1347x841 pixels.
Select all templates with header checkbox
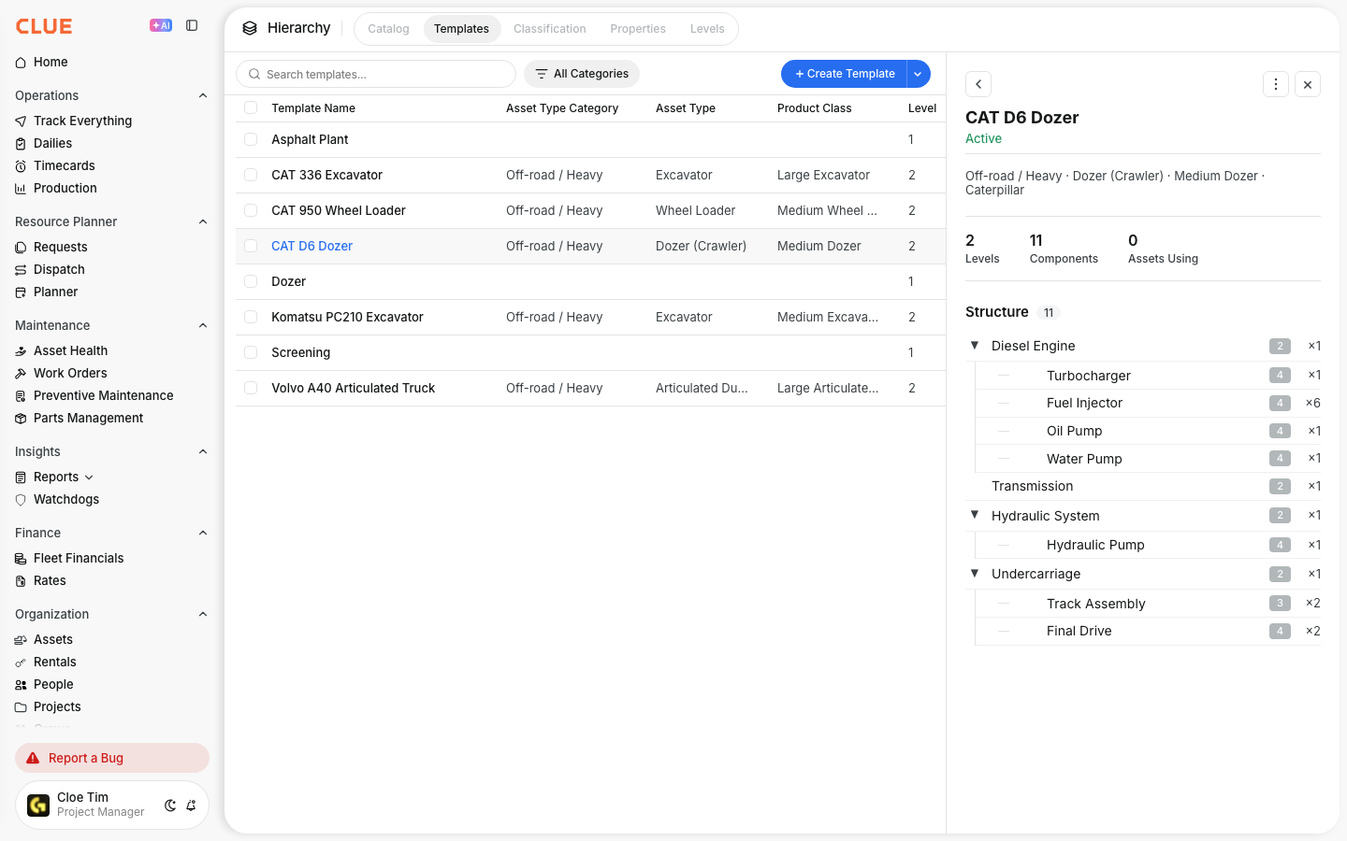251,107
